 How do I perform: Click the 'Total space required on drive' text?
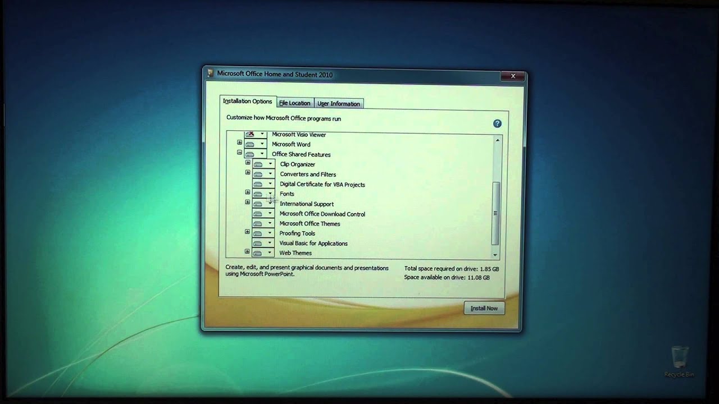[452, 269]
